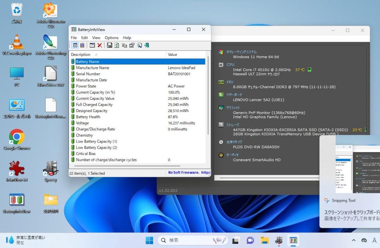
Task: Select the Full Charged Capacity row
Action: click(138, 105)
